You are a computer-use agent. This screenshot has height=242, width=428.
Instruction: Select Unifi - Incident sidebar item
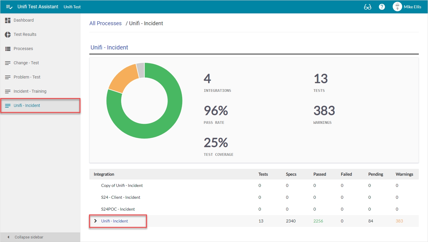(27, 105)
